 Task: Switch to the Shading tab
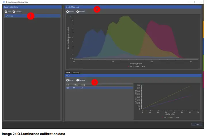[x=76, y=73]
